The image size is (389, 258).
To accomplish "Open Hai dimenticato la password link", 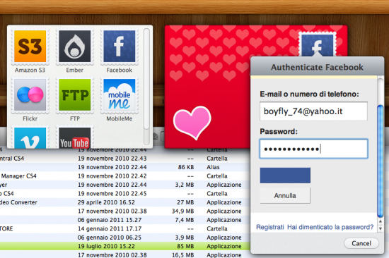I will (330, 227).
